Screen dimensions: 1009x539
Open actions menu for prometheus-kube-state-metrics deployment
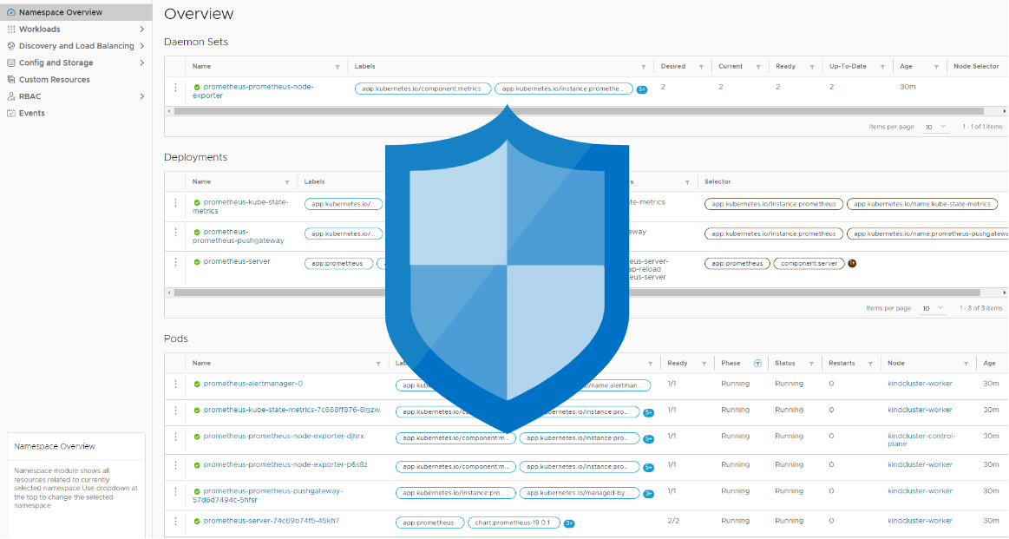coord(175,203)
